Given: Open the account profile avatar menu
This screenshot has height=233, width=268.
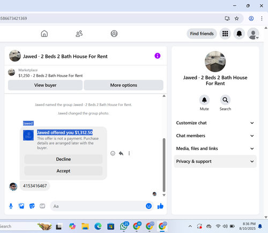Looking at the screenshot, I should click(x=253, y=34).
